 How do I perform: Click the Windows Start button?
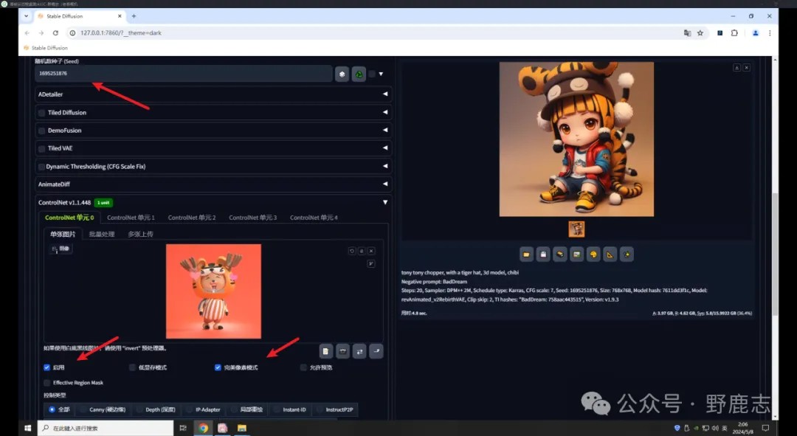(28, 428)
